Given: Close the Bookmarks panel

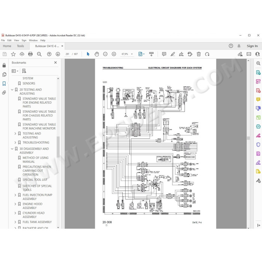Looking at the screenshot, I should pyautogui.click(x=55, y=63).
